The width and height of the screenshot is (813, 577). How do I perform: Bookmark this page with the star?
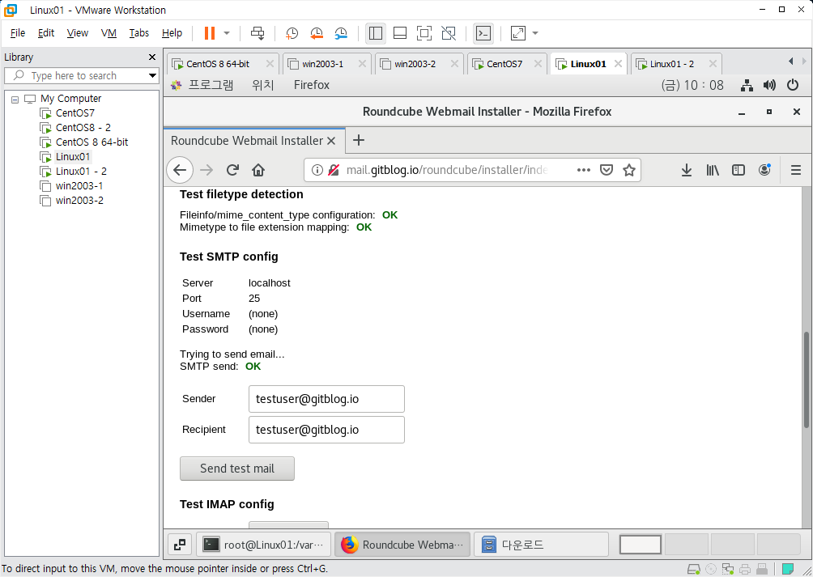click(629, 170)
